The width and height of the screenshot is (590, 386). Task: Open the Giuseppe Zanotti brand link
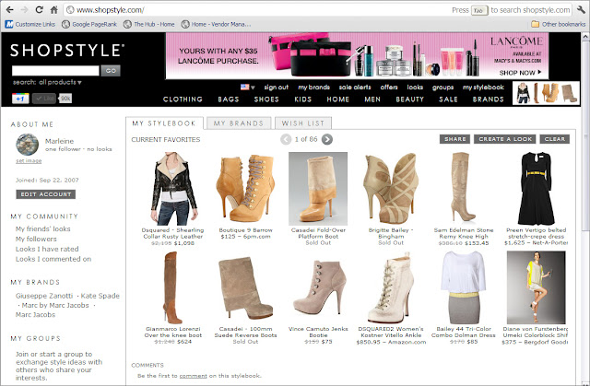44,296
